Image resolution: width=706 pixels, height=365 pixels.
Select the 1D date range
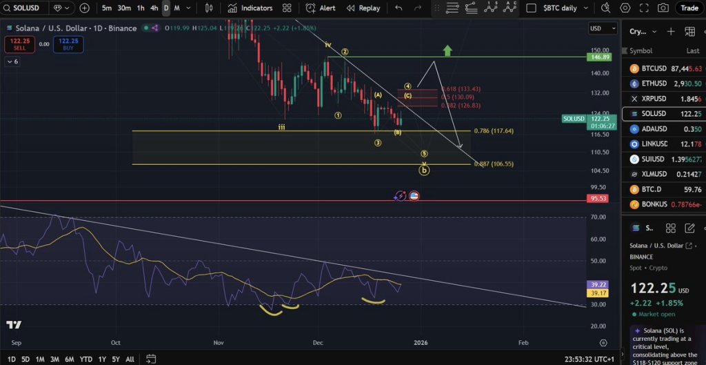tap(12, 359)
